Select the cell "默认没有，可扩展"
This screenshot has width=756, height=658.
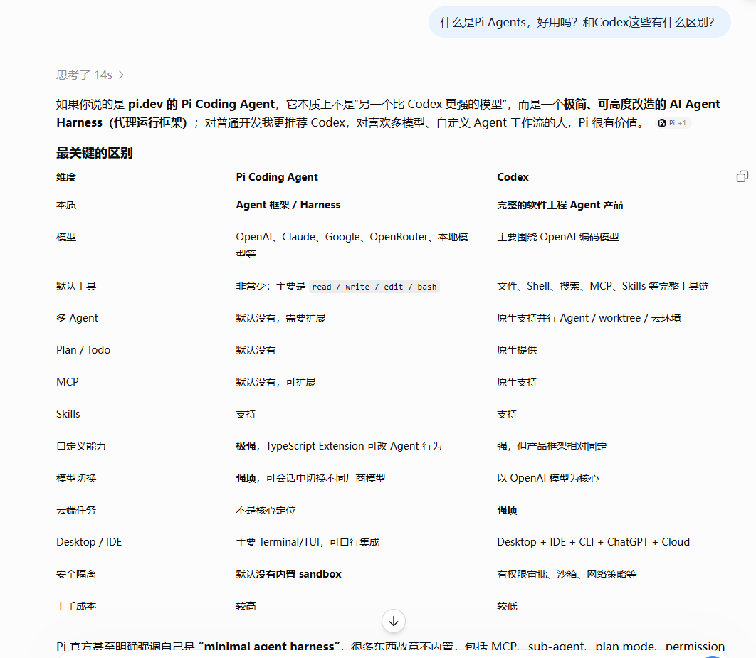coord(275,382)
